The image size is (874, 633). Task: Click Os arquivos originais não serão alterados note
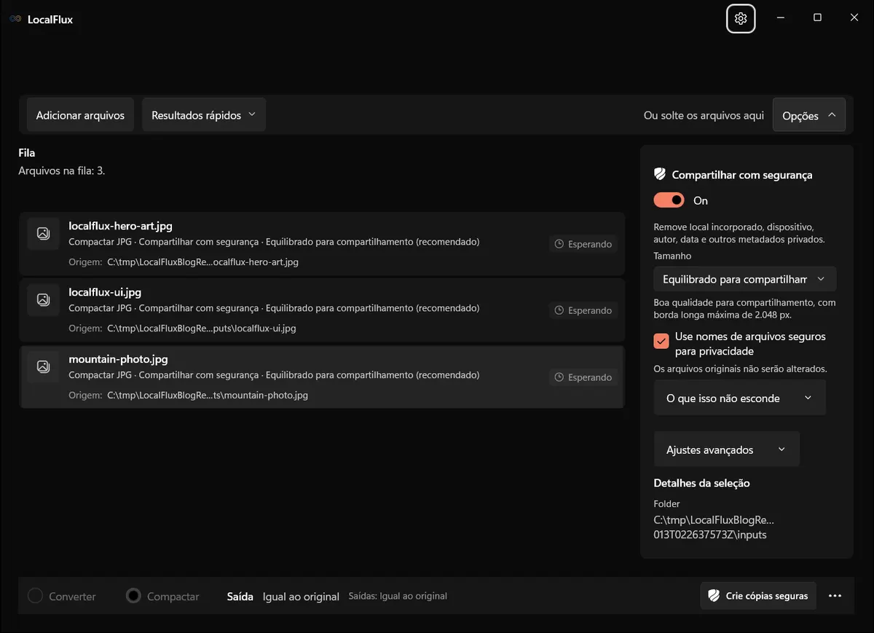[740, 369]
